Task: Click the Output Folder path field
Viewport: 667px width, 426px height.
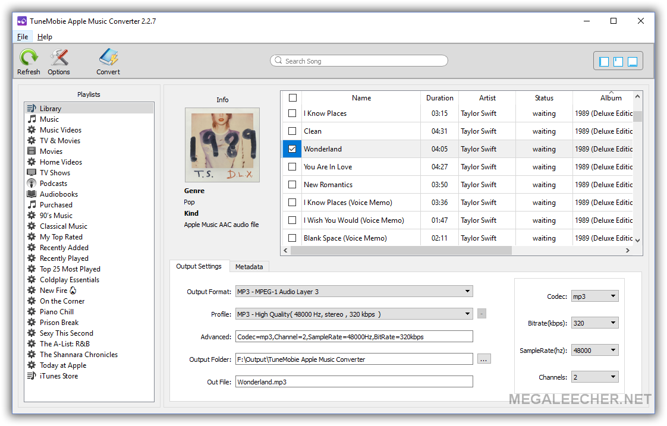Action: [354, 359]
